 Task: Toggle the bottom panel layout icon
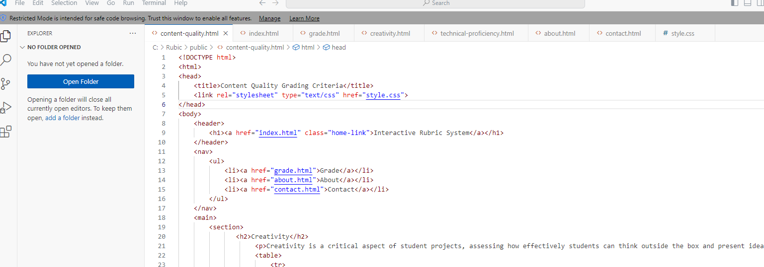click(747, 3)
